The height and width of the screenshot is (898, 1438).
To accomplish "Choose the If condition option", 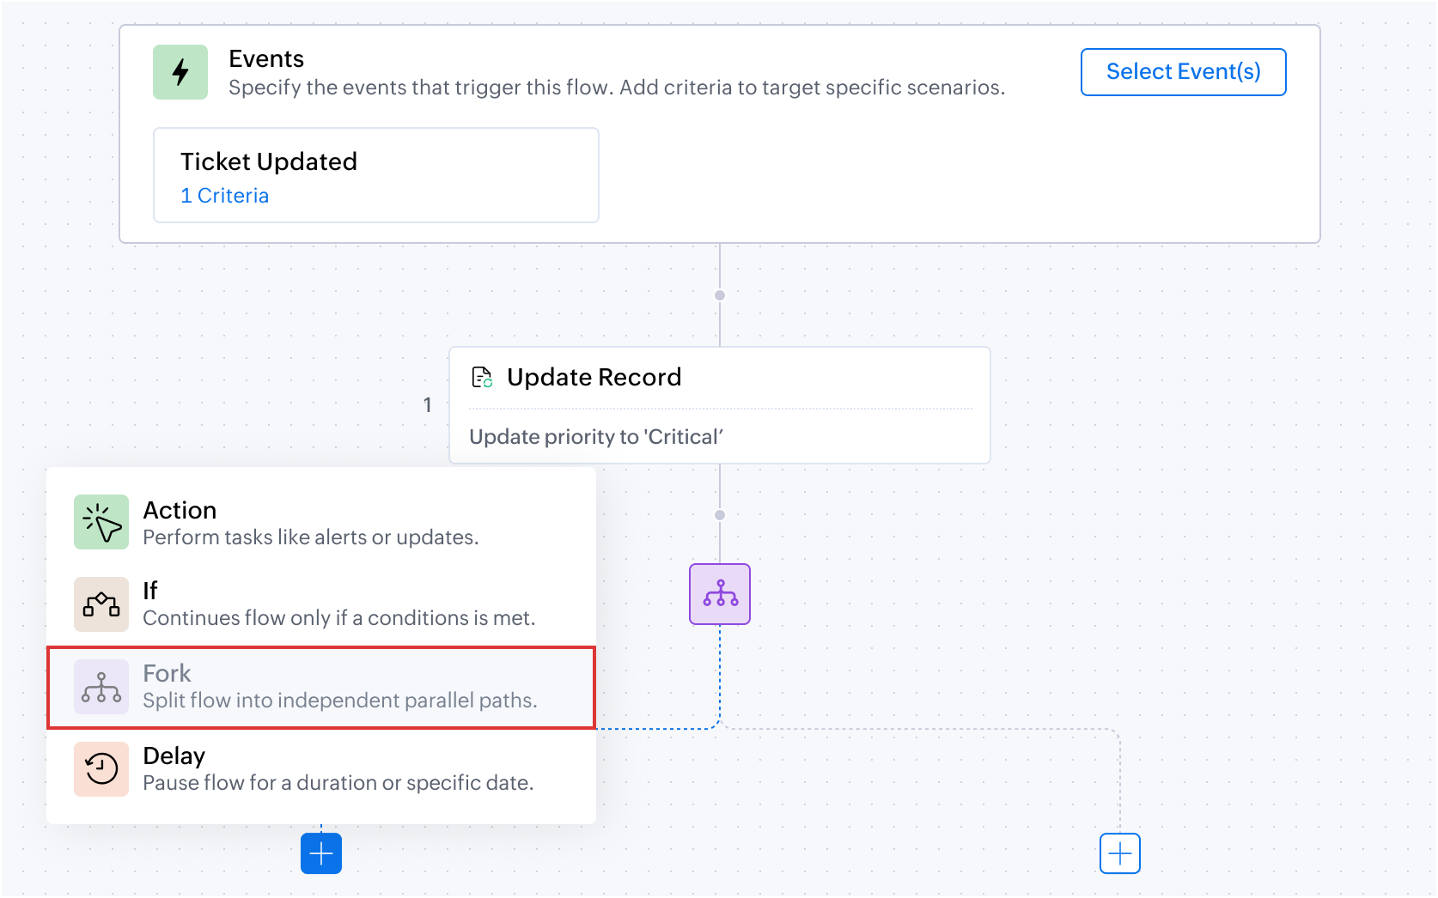I will (321, 604).
